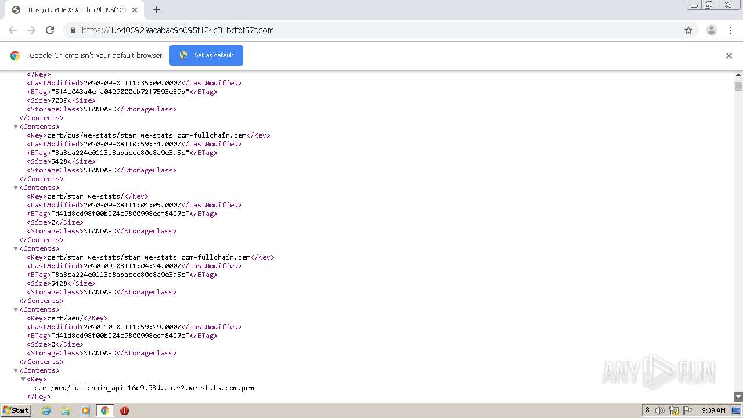This screenshot has width=743, height=418.
Task: Reload the current page
Action: coord(50,30)
